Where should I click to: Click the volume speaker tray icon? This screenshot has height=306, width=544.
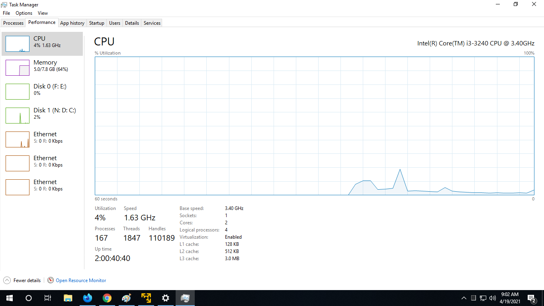click(x=493, y=298)
